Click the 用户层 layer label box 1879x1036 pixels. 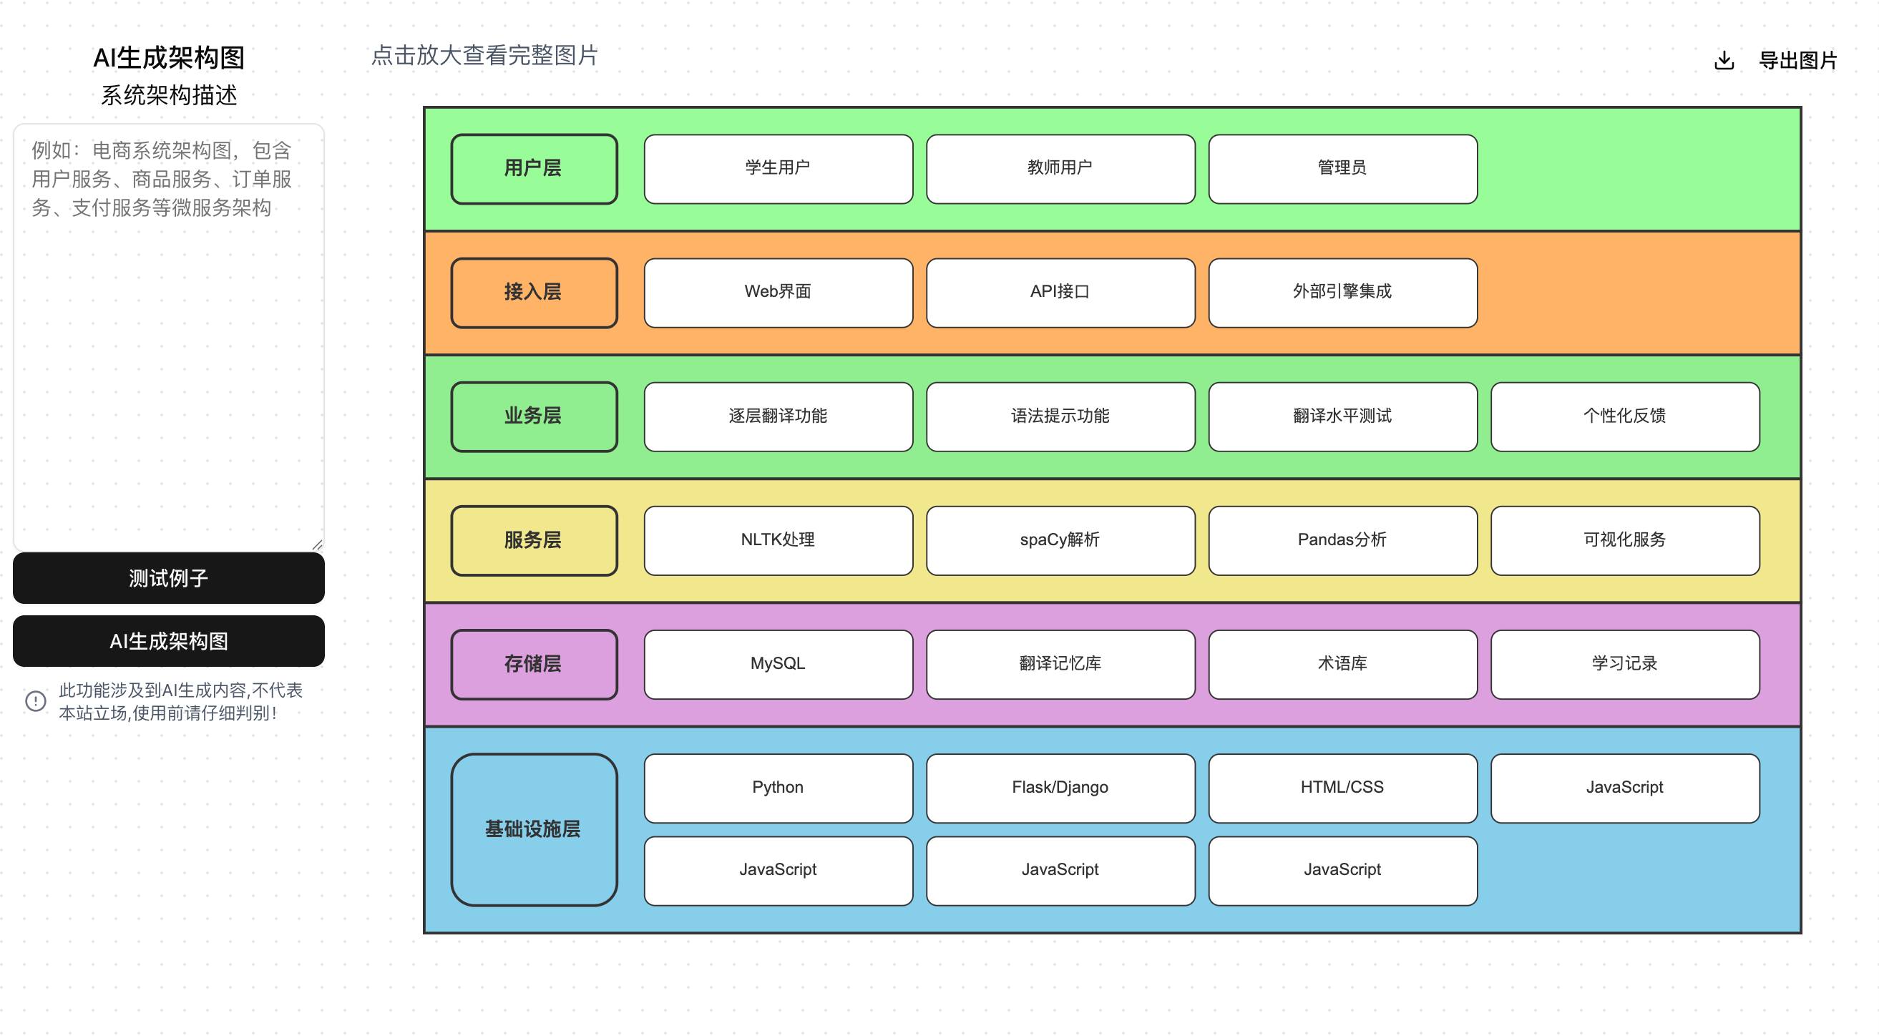pyautogui.click(x=534, y=169)
